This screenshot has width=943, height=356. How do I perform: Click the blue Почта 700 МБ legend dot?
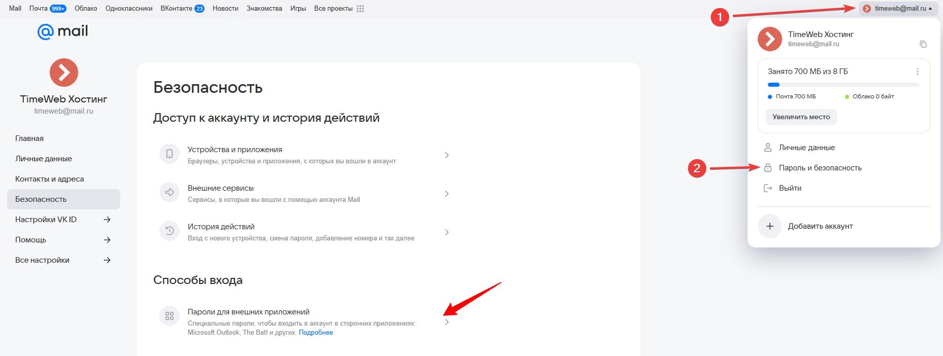[x=770, y=97]
